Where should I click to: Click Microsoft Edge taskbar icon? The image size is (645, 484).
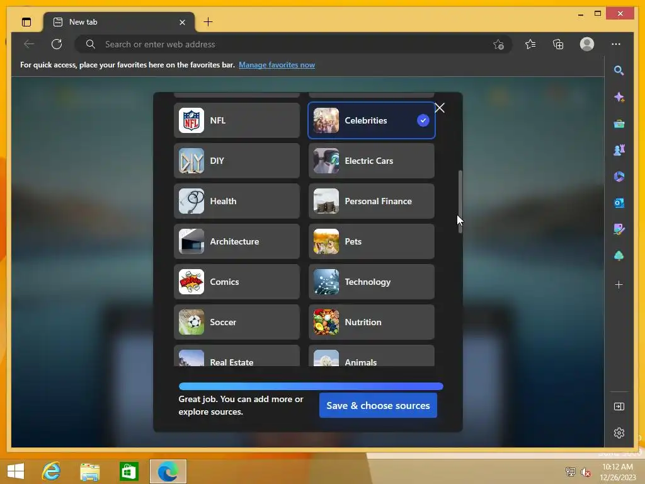(x=168, y=471)
